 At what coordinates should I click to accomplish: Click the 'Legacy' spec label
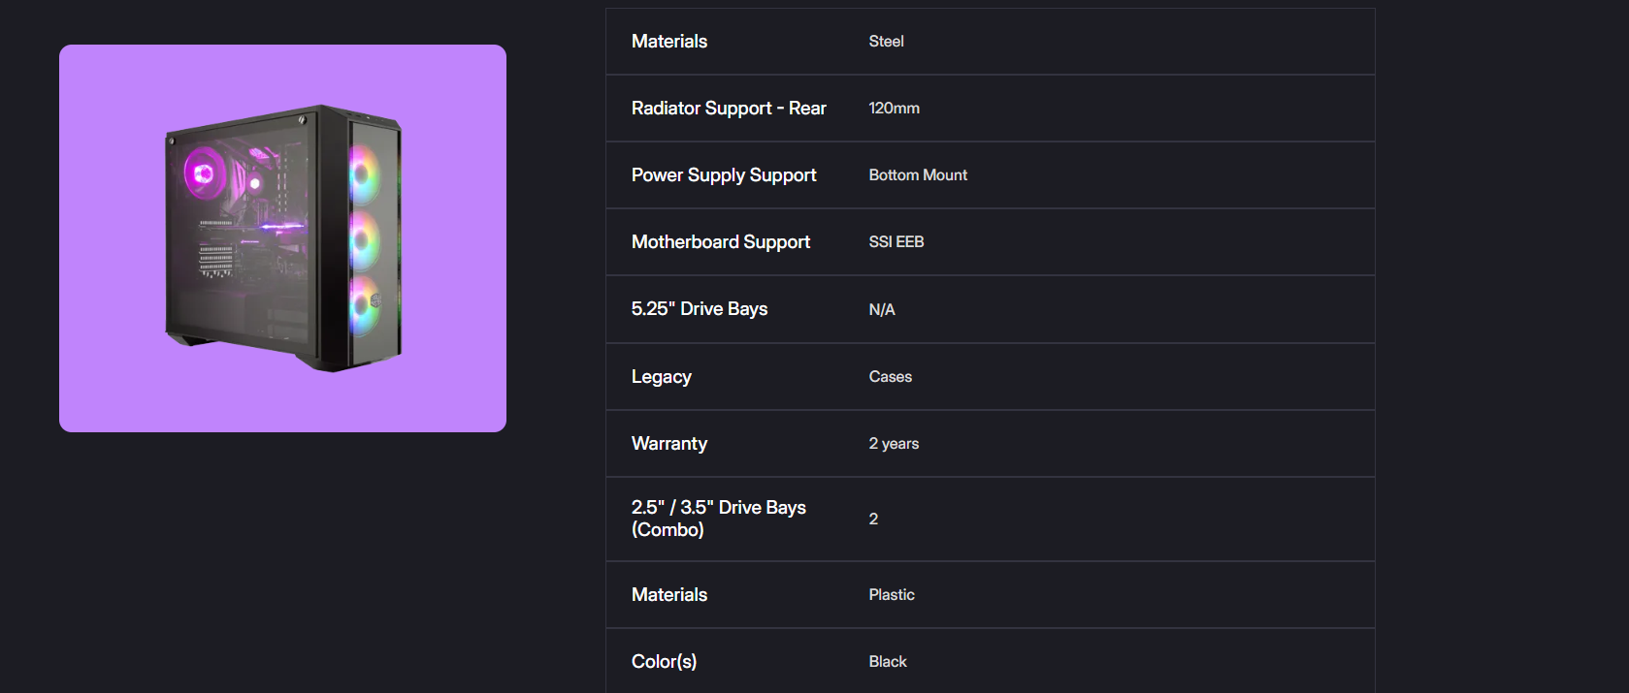662,377
